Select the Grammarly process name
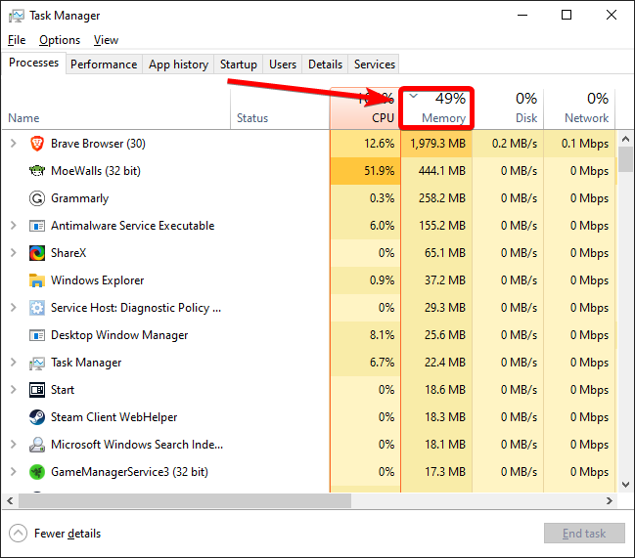Image resolution: width=635 pixels, height=558 pixels. point(80,198)
